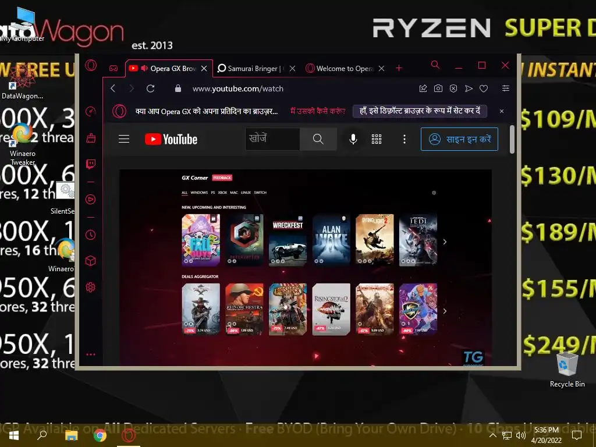The height and width of the screenshot is (447, 596).
Task: Open Extensions cube icon in sidebar
Action: click(90, 261)
